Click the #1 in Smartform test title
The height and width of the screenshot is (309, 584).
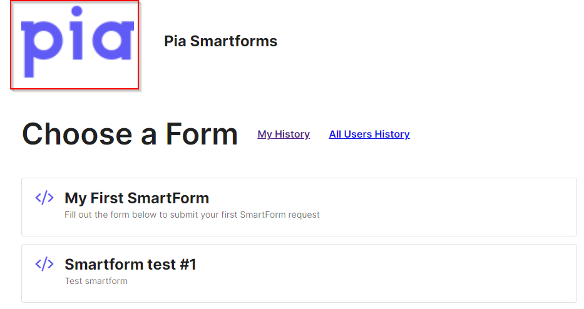(x=188, y=265)
